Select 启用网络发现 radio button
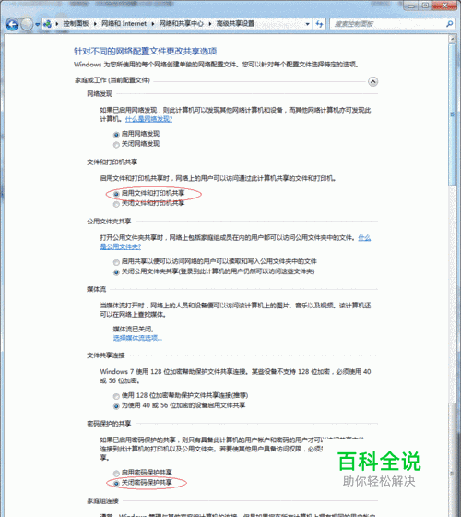The height and width of the screenshot is (517, 461). (116, 135)
